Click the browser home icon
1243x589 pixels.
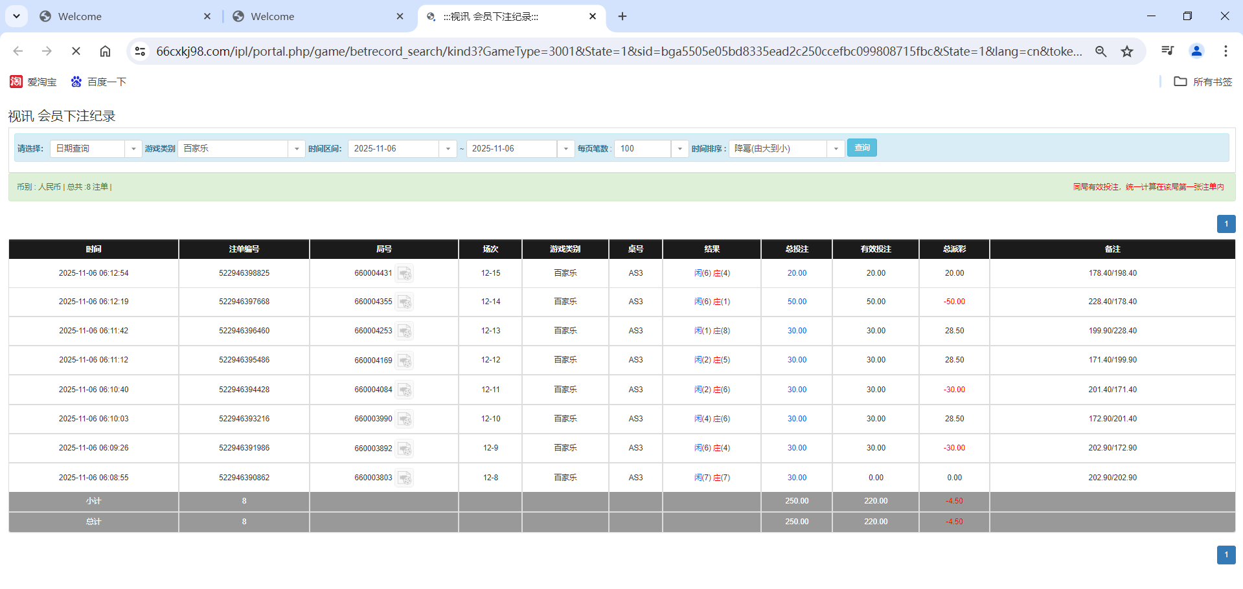105,50
